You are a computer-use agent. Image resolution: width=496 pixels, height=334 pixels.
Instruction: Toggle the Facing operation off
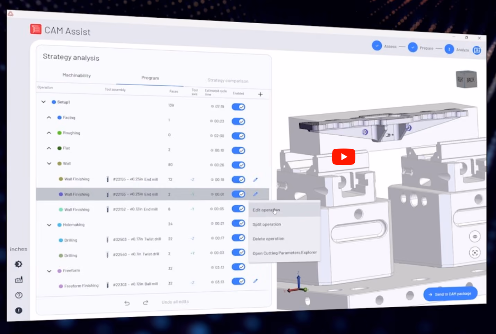tap(238, 121)
